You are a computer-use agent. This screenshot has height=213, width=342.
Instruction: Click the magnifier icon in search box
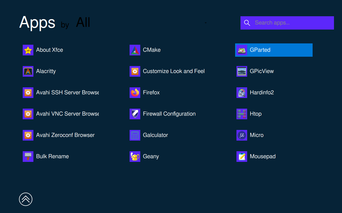[247, 23]
